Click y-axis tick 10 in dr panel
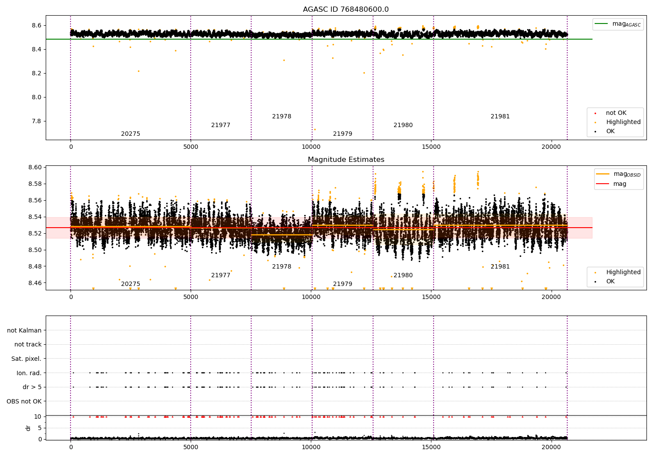Screen dimensions: 653x457 [38, 417]
